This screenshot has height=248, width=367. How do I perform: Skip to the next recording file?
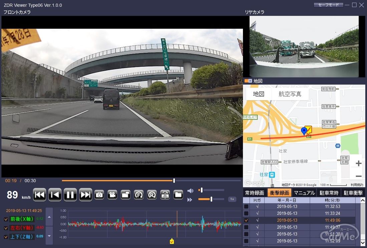click(x=85, y=195)
